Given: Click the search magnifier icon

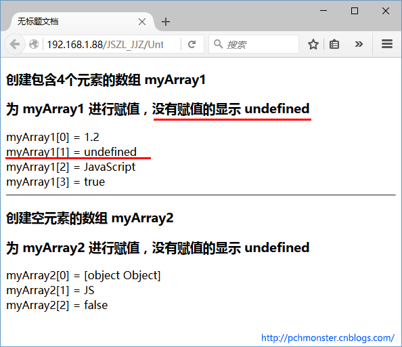Looking at the screenshot, I should coord(218,44).
